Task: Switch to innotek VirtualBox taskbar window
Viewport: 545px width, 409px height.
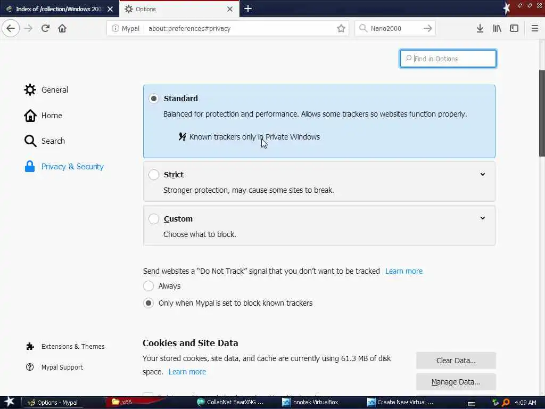Action: pyautogui.click(x=310, y=402)
